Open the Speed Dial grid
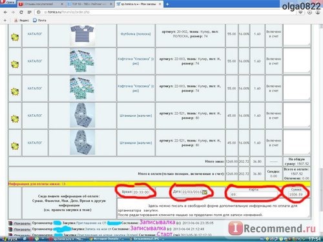323x242 pixels. point(29,12)
